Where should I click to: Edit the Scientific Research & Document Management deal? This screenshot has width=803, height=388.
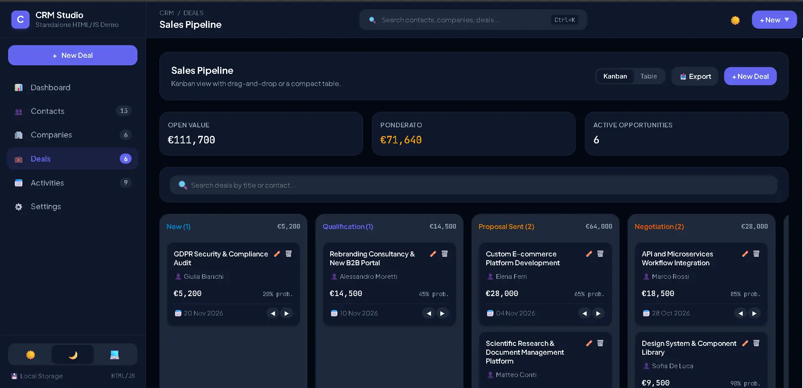589,343
